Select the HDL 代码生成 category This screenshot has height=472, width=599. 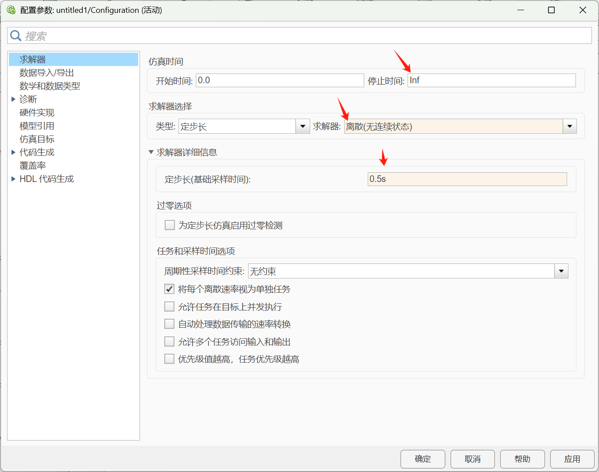coord(47,179)
